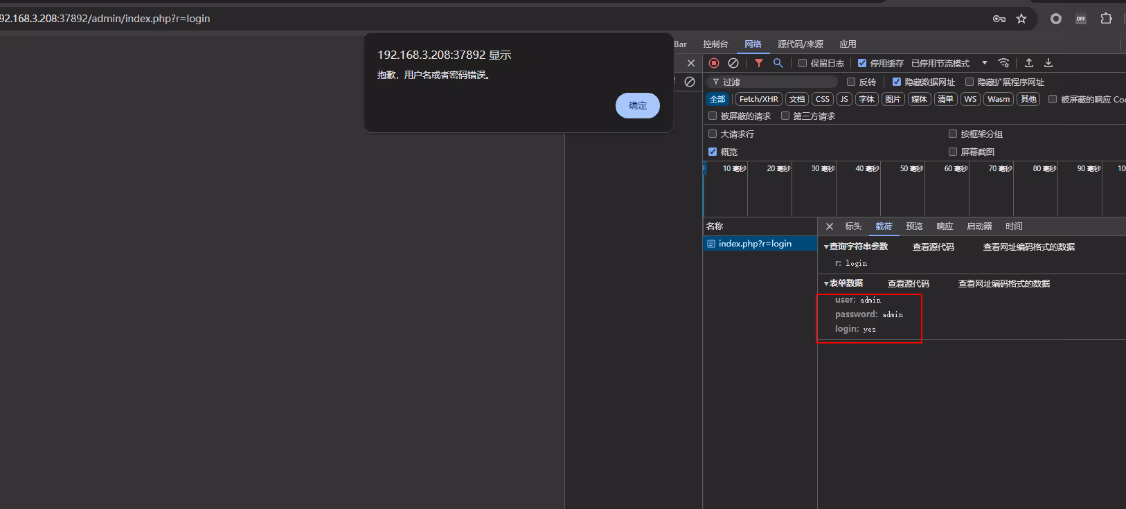The width and height of the screenshot is (1126, 509).
Task: Open network conditions Wi-Fi settings icon
Action: click(x=1003, y=63)
